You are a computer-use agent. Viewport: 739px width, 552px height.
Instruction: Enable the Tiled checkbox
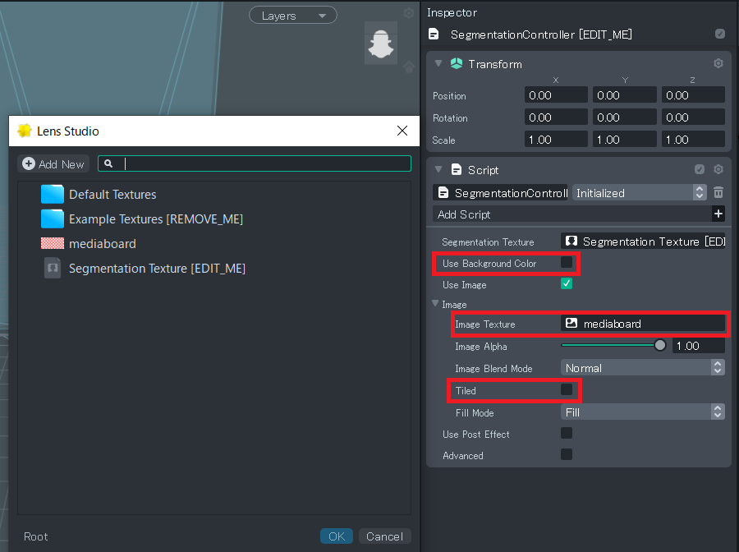[567, 389]
